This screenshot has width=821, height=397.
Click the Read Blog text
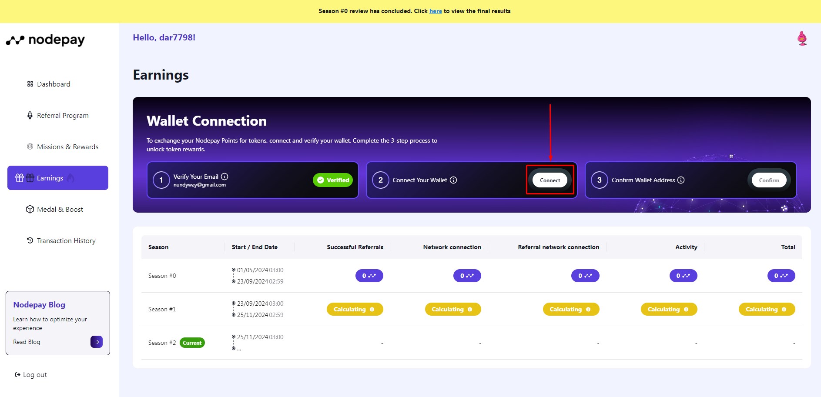point(27,342)
